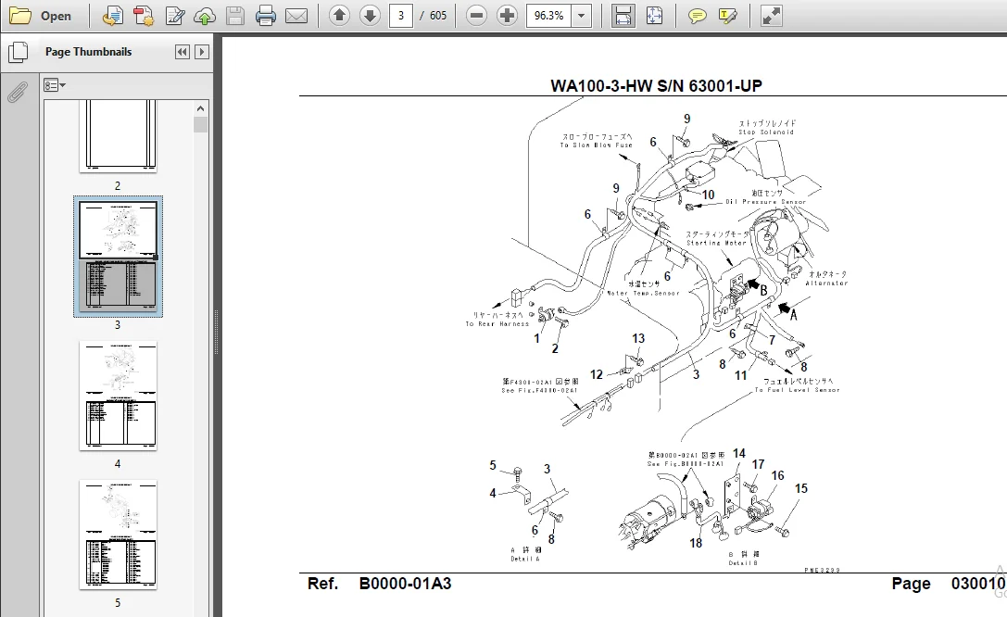Screen dimensions: 1007x617
Task: Click the Open folder icon
Action: (19, 16)
